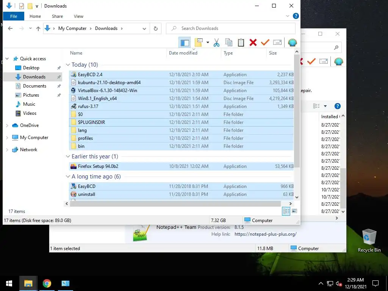Go up one folder level arrow
The image size is (388, 291).
click(38, 28)
